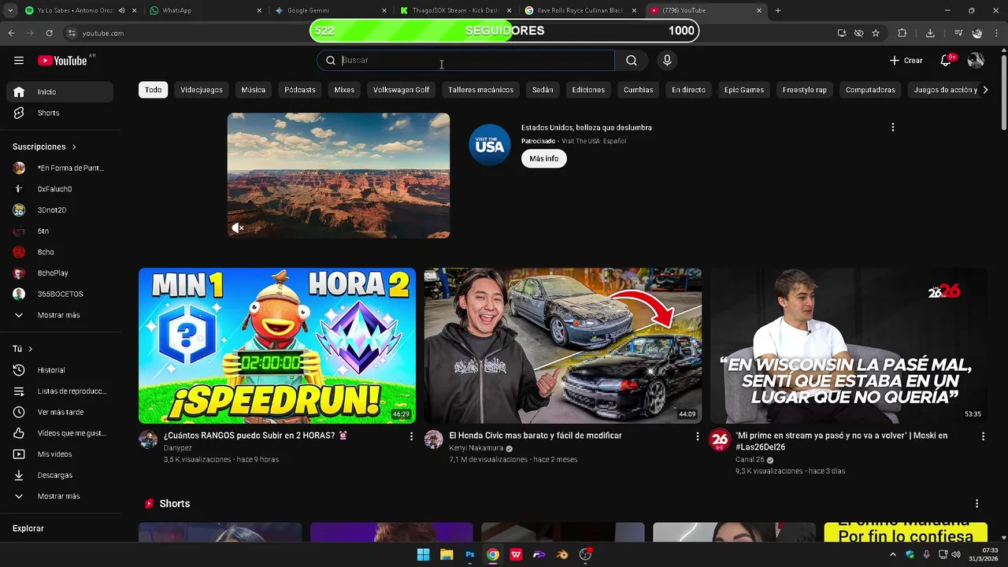
Task: Select the Música chip
Action: pyautogui.click(x=253, y=90)
